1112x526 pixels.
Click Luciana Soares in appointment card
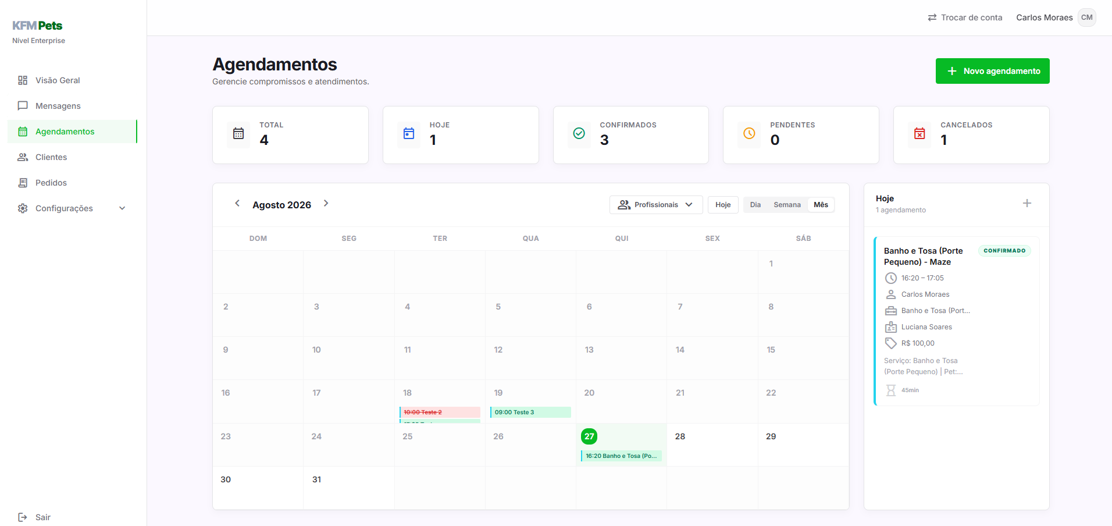[x=926, y=327]
